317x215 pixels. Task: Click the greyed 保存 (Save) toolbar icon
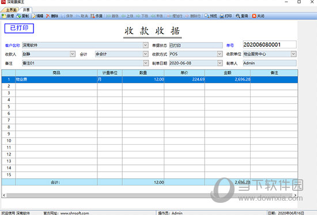click(x=67, y=16)
